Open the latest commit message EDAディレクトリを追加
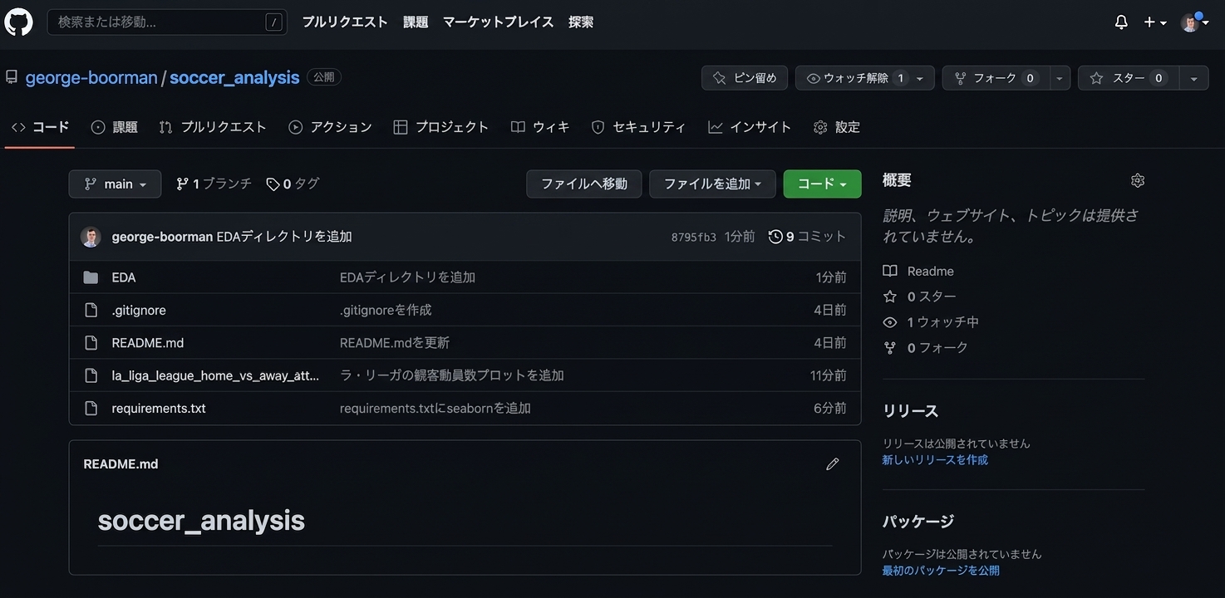Viewport: 1225px width, 598px height. 284,237
